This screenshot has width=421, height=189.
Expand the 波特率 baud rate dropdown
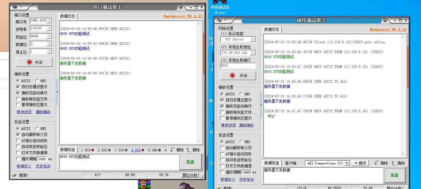coord(49,28)
